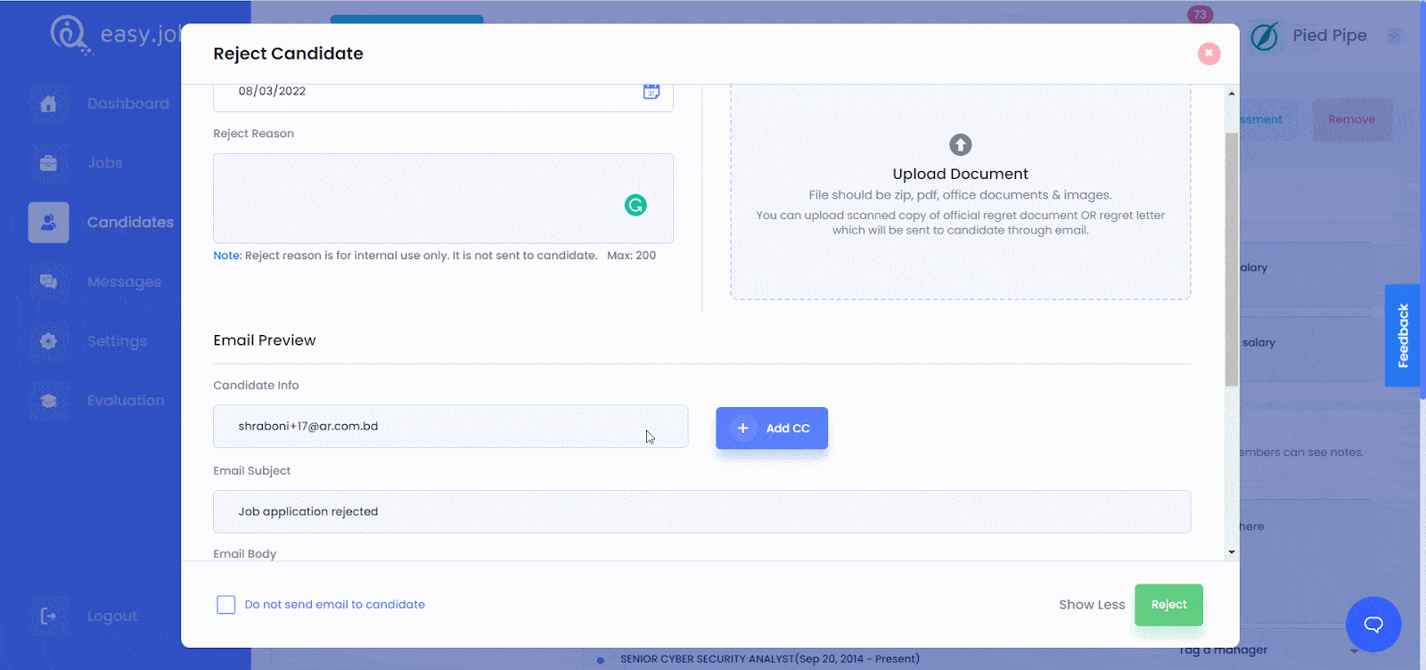Click the Evaluation graduation cap icon
This screenshot has height=670, width=1426.
tap(48, 401)
